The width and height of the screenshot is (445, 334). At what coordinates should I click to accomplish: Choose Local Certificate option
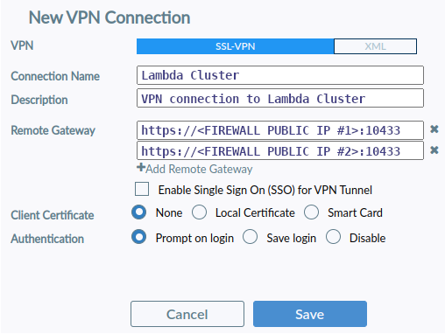pyautogui.click(x=199, y=212)
